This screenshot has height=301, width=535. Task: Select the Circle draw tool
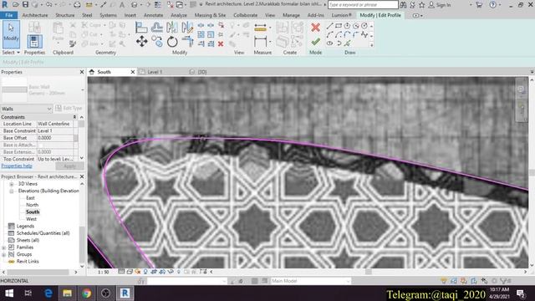pyautogui.click(x=364, y=26)
